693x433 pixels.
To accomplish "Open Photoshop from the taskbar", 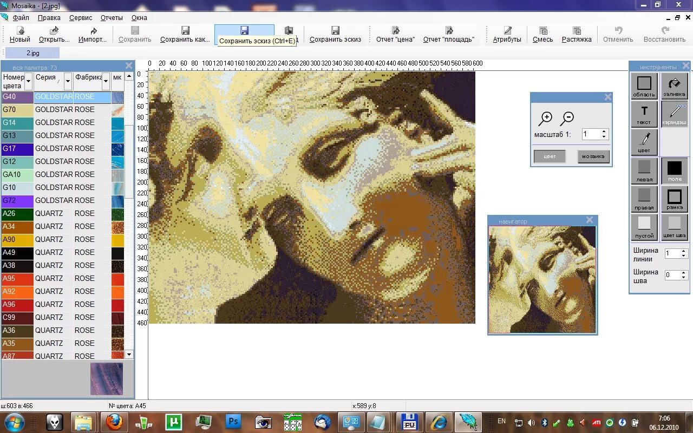I will 233,422.
